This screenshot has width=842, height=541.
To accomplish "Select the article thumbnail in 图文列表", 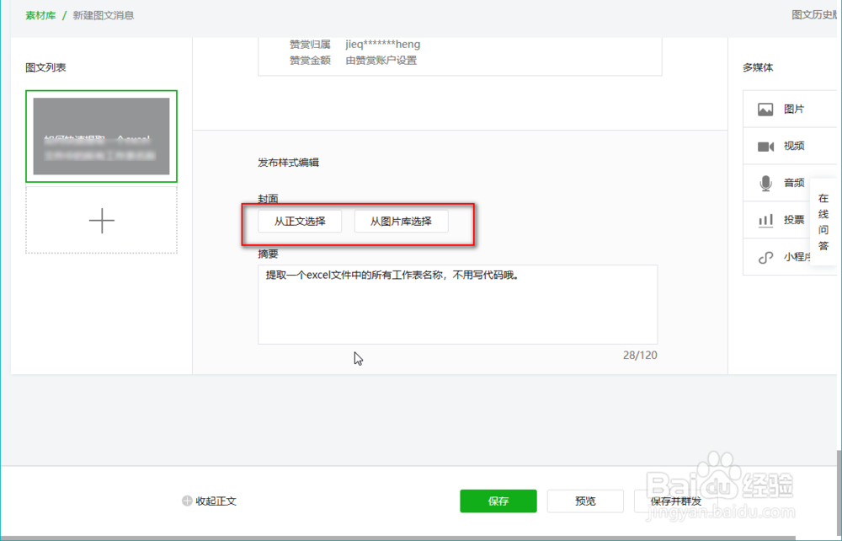I will point(101,137).
